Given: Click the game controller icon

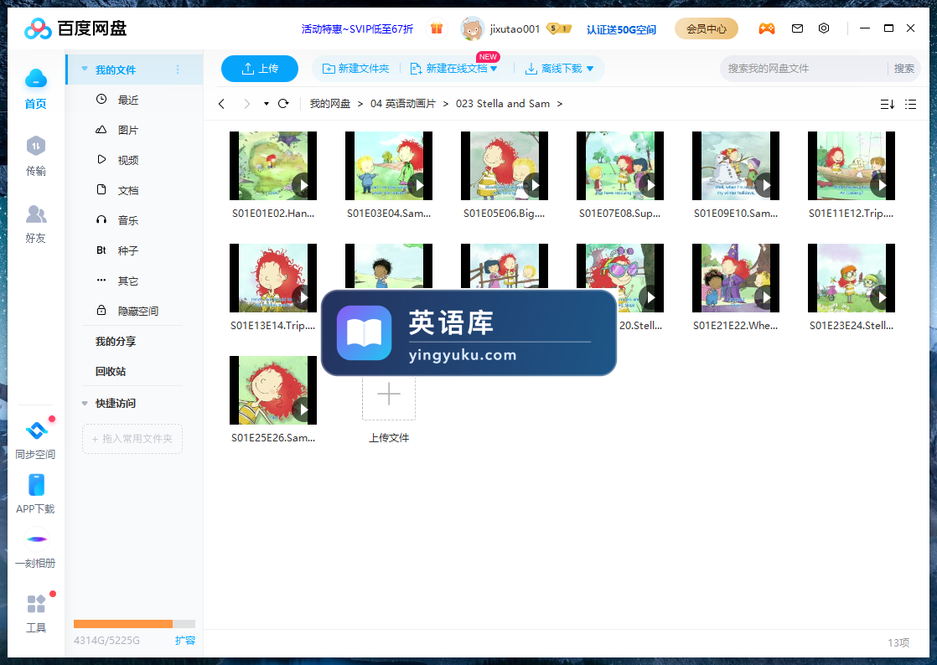Looking at the screenshot, I should [x=767, y=28].
